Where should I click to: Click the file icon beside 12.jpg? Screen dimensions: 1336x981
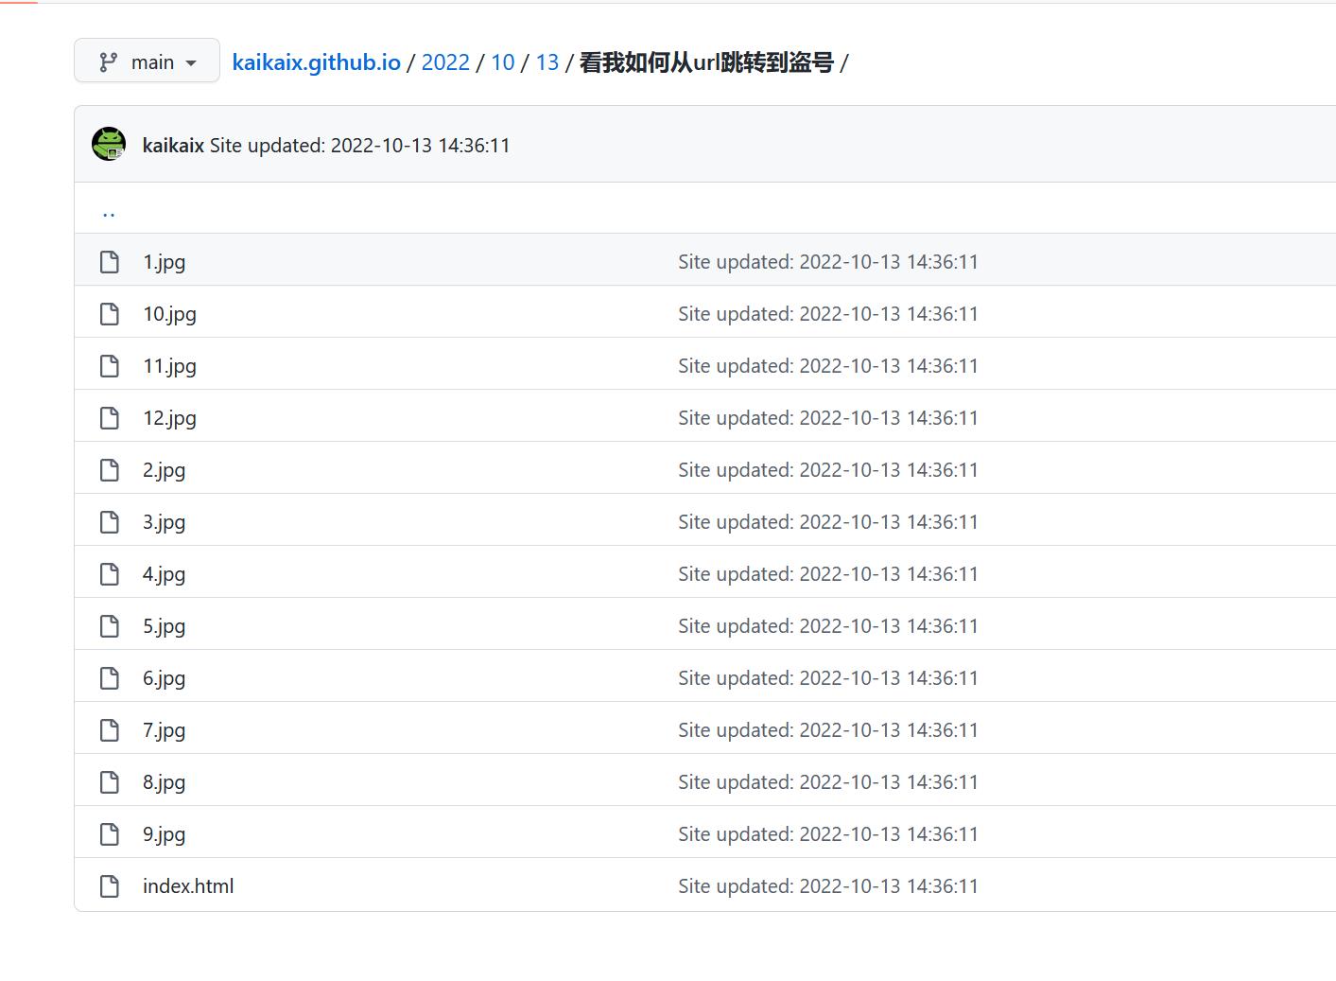pos(109,417)
